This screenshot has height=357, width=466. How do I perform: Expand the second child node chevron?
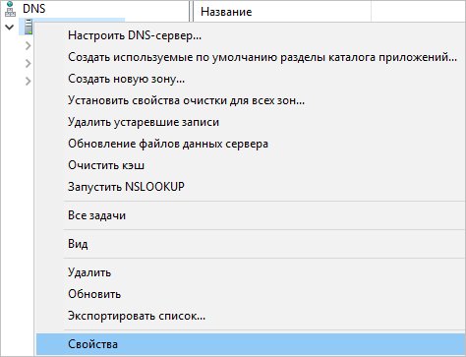click(29, 63)
